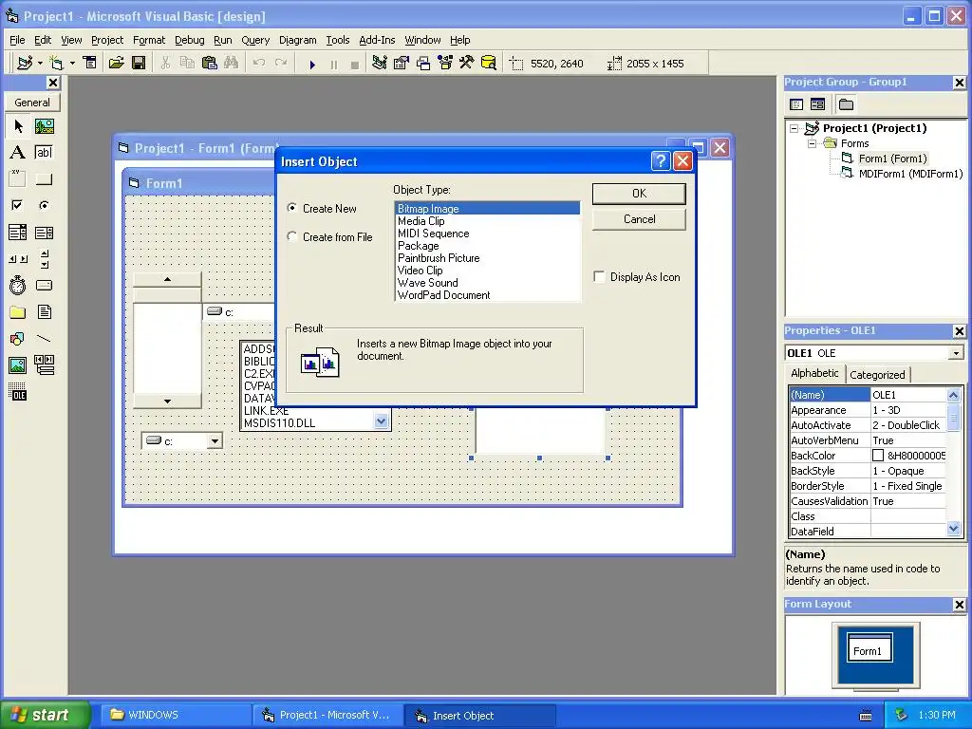This screenshot has height=729, width=972.
Task: Open Add Project dropdown arrow in toolbar
Action: (x=40, y=64)
